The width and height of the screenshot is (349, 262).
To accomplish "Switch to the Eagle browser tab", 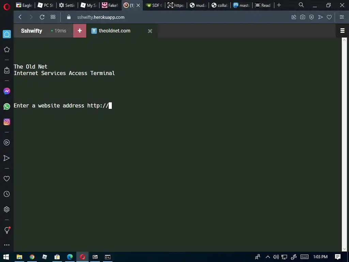I will 24,5.
